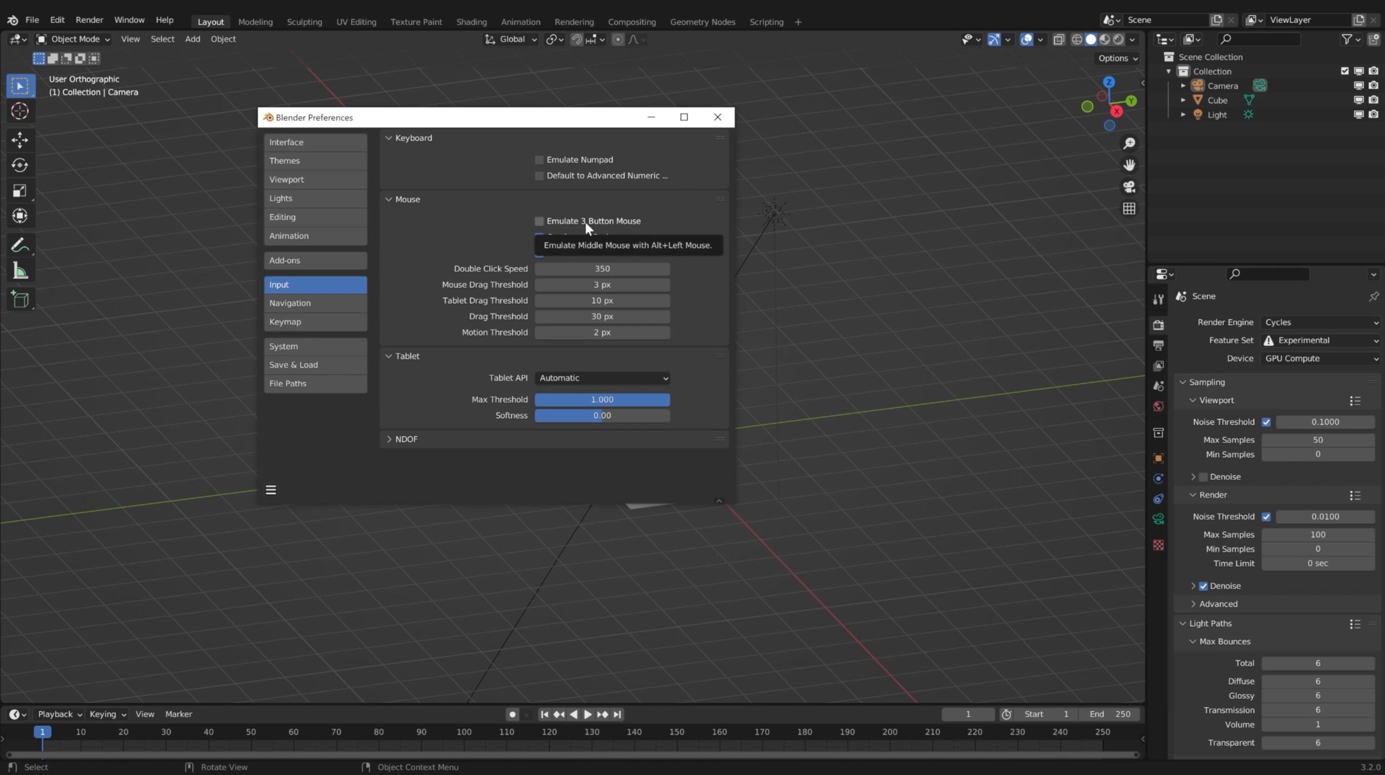
Task: Open the System preferences section
Action: [315, 347]
